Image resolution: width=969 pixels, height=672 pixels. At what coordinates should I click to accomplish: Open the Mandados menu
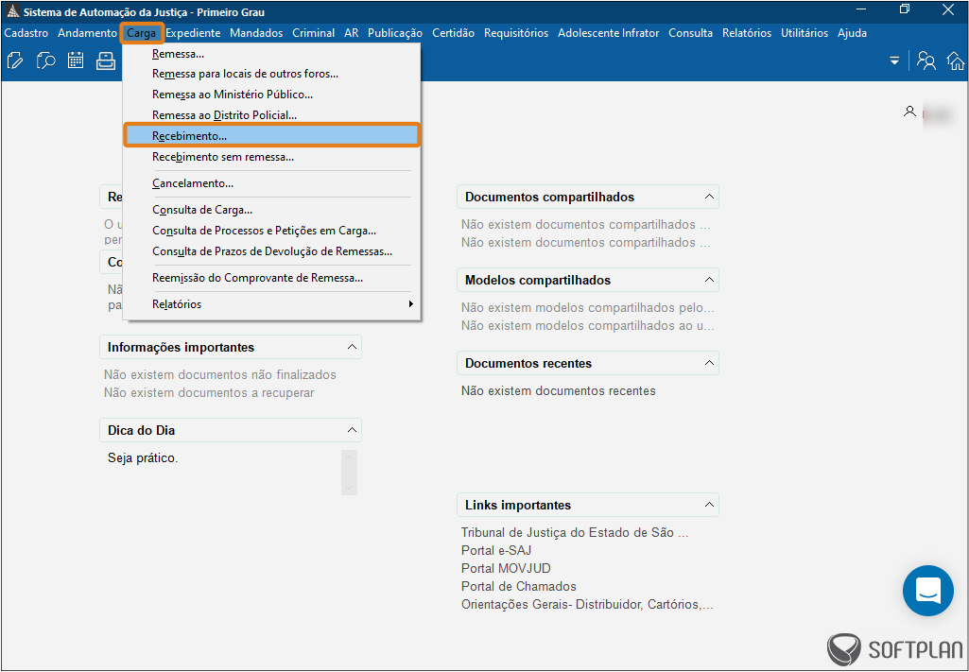(256, 33)
